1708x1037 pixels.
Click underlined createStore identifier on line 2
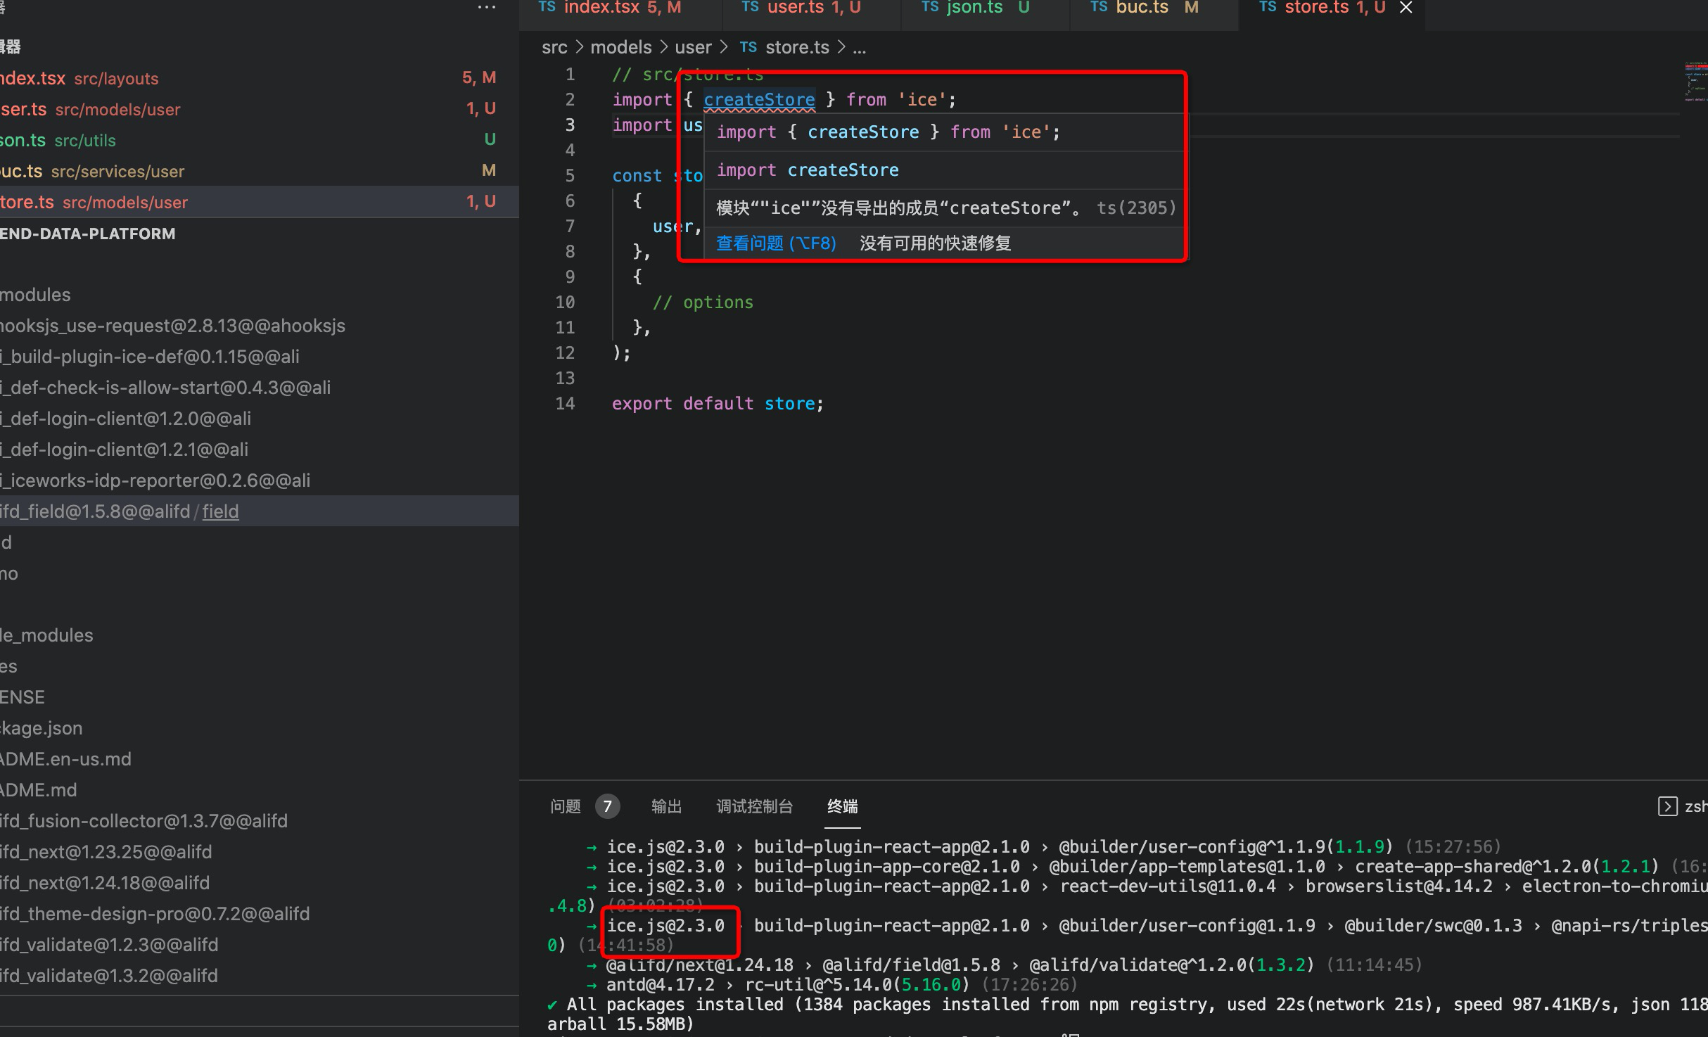coord(759,100)
